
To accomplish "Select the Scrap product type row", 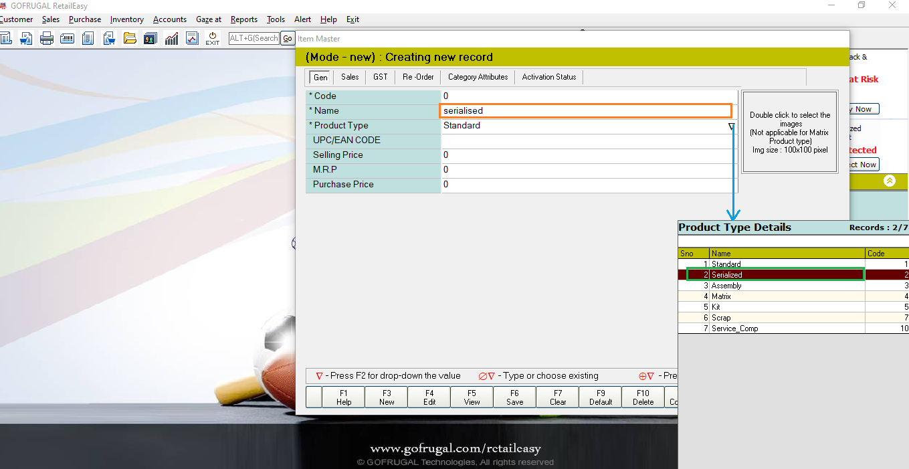I will [x=793, y=318].
